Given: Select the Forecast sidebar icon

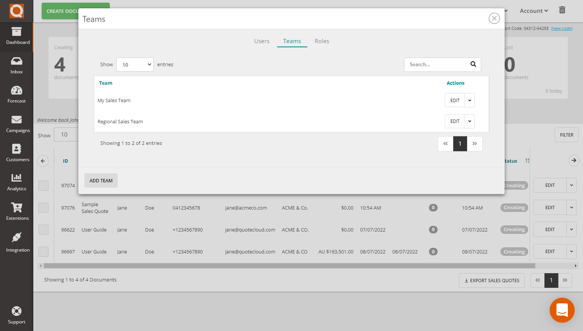Looking at the screenshot, I should click(x=16, y=94).
